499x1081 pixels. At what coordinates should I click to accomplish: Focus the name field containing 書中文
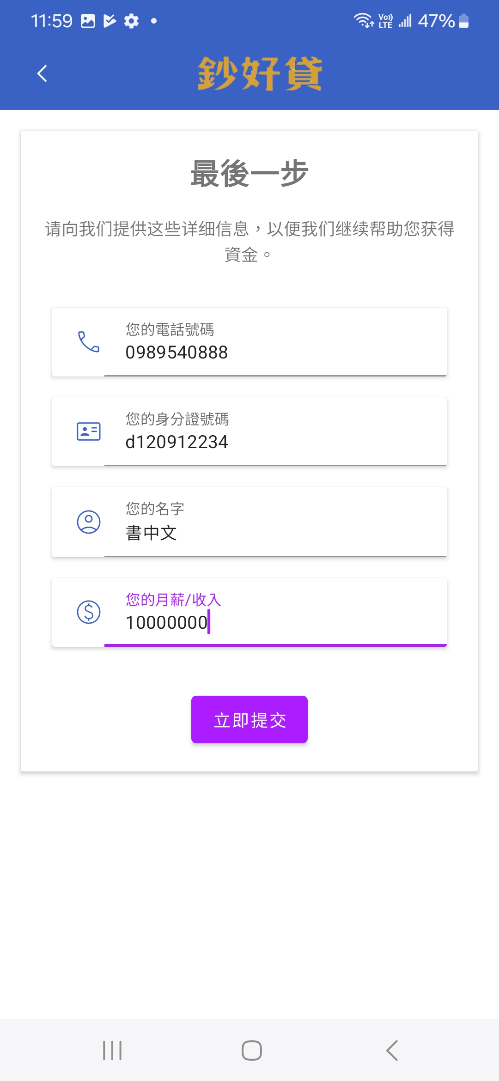pos(275,533)
